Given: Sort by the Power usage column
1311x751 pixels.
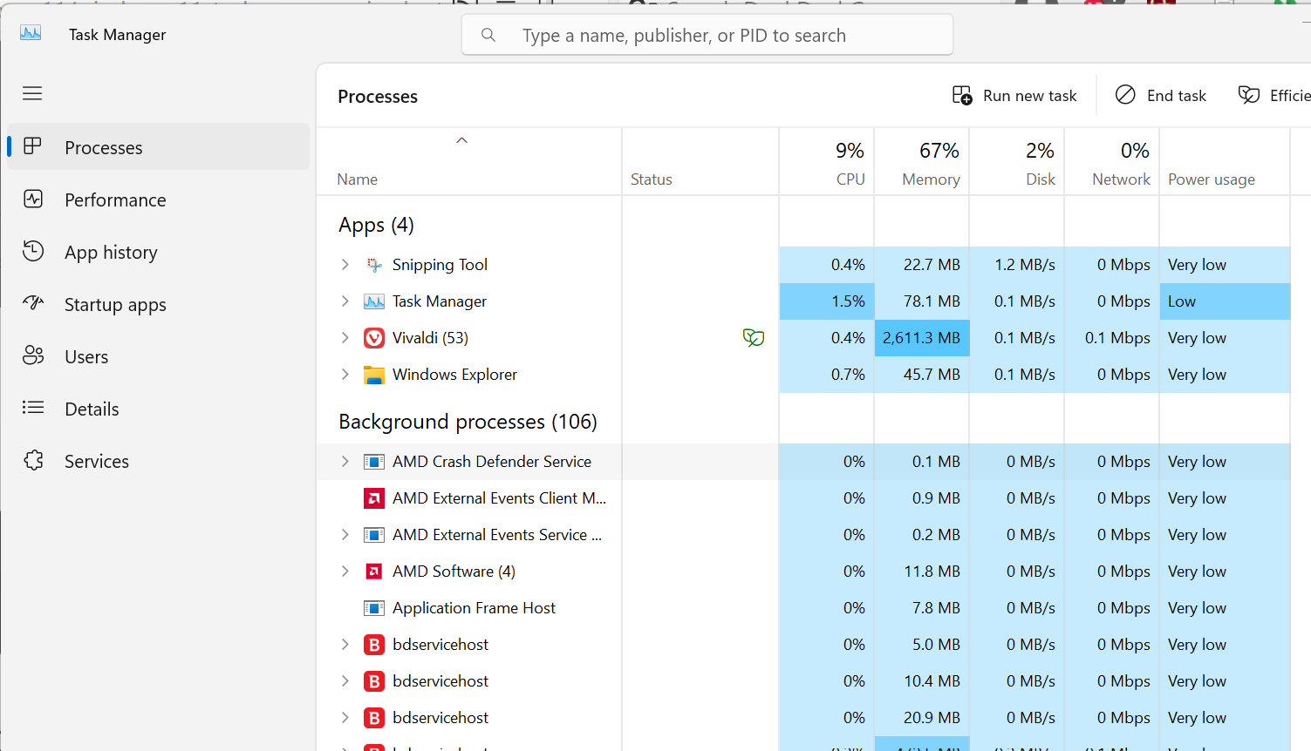Looking at the screenshot, I should pos(1225,162).
